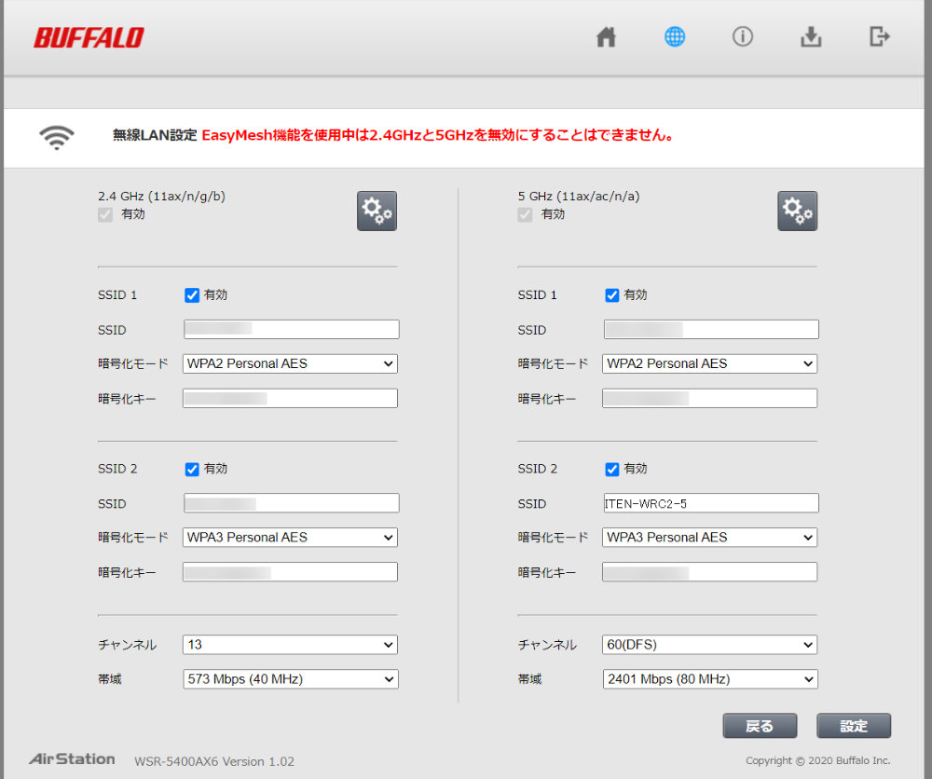
Task: Open the firmware download icon
Action: [811, 37]
